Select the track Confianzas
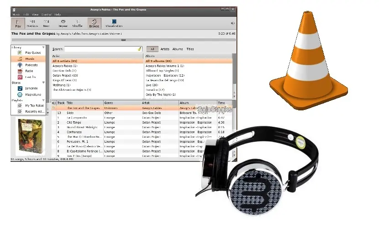 pos(142,132)
